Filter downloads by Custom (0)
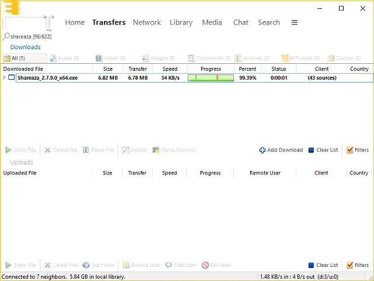374x281 pixels. coord(344,58)
